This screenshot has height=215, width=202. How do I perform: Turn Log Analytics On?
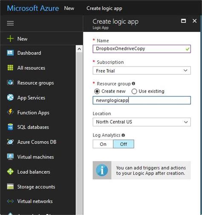coord(103,144)
